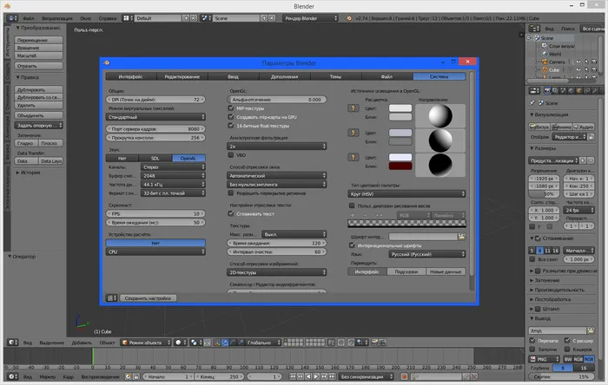Uncheck the 16-битные float-текстуры checkbox
Image resolution: width=608 pixels, height=385 pixels.
[x=231, y=126]
